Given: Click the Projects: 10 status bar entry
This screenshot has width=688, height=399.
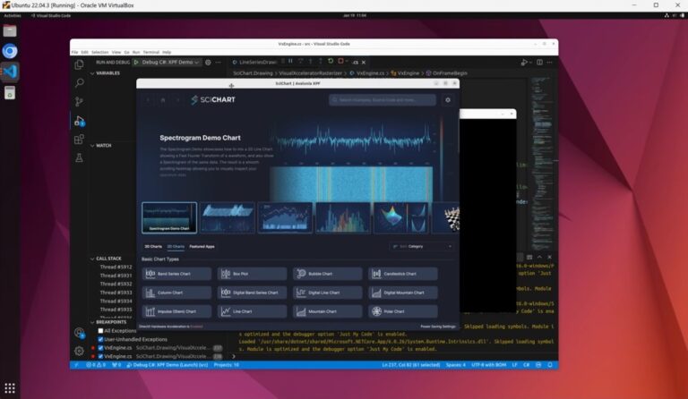Looking at the screenshot, I should pyautogui.click(x=227, y=365).
